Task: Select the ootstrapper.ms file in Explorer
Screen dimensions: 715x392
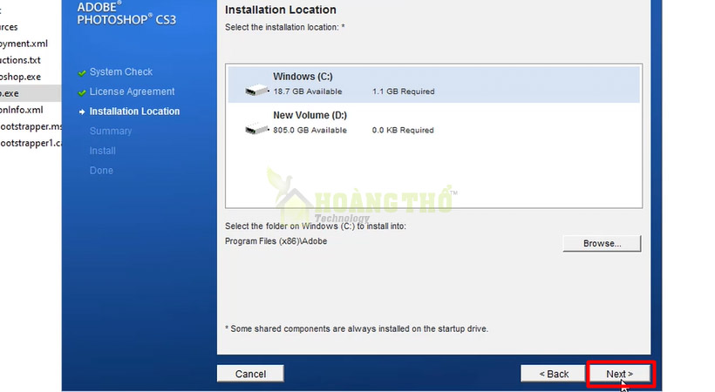Action: coord(31,126)
